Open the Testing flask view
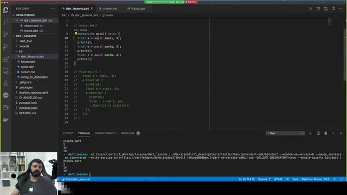Viewport: 347px width, 195px height. click(6, 83)
